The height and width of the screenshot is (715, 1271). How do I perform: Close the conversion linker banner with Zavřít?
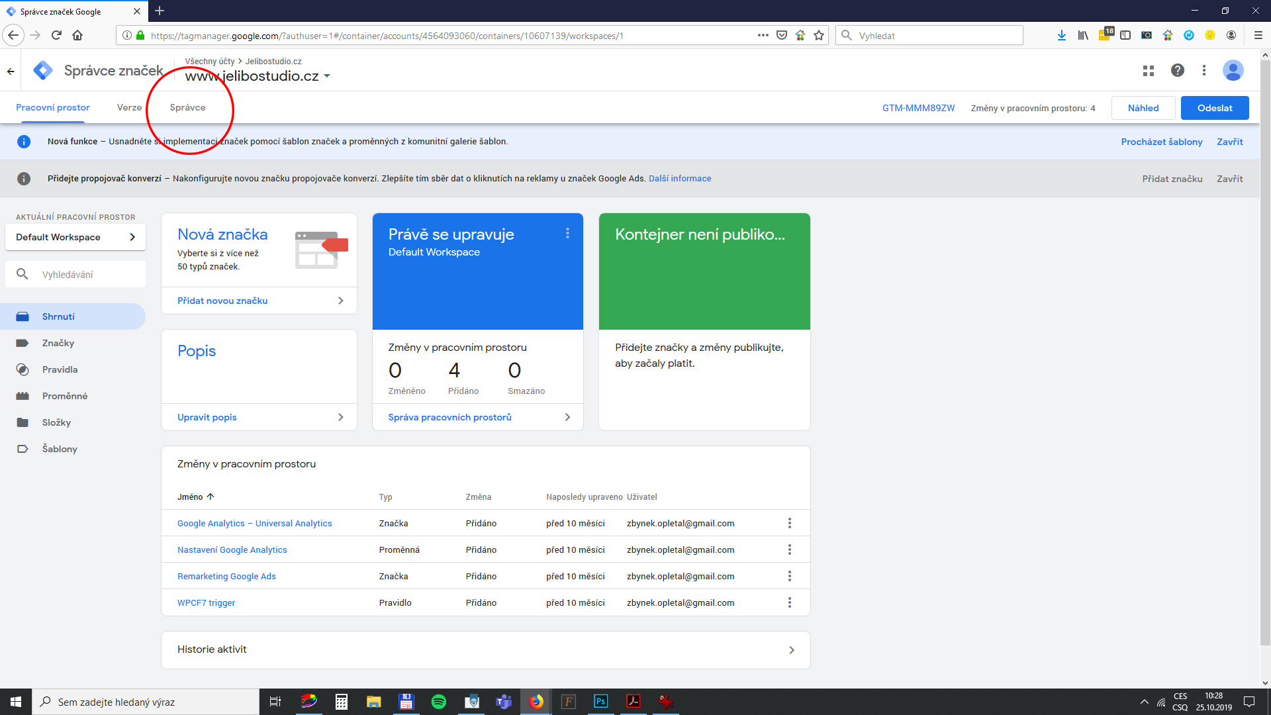click(1230, 179)
